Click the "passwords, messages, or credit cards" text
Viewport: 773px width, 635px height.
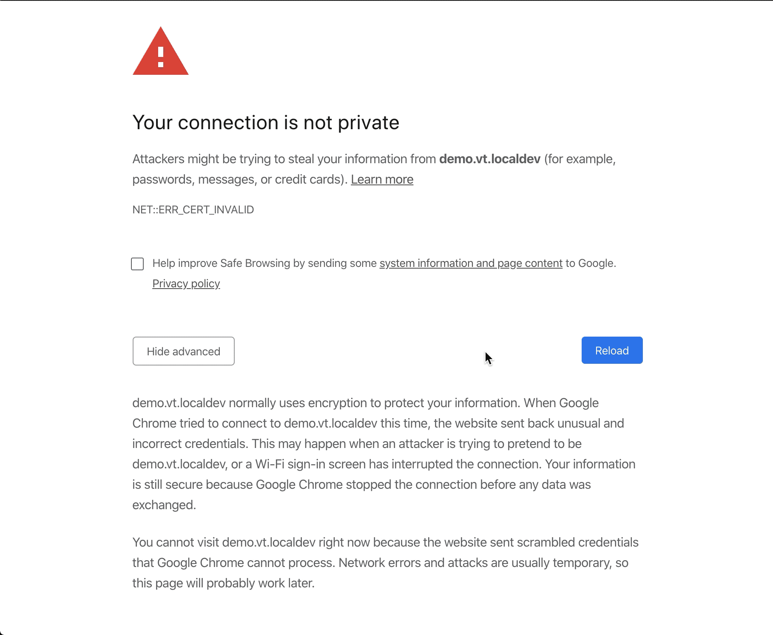click(x=238, y=179)
